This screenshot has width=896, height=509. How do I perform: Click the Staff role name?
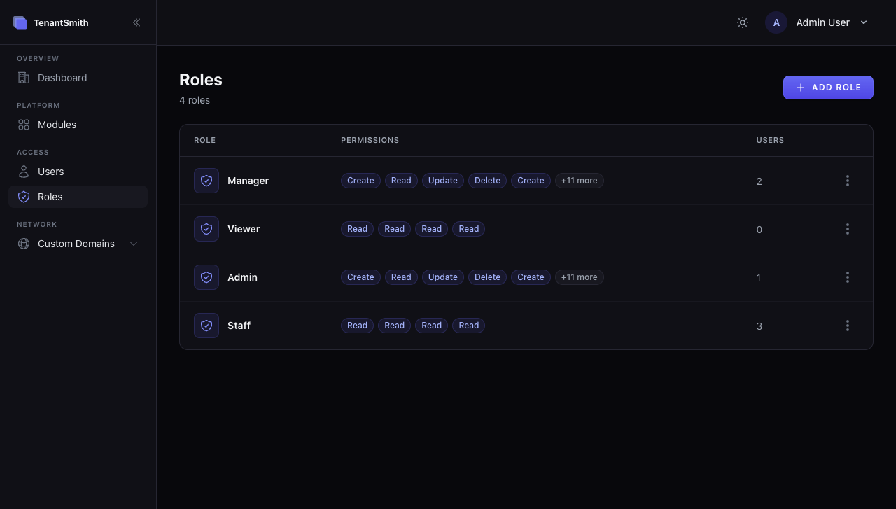click(239, 326)
